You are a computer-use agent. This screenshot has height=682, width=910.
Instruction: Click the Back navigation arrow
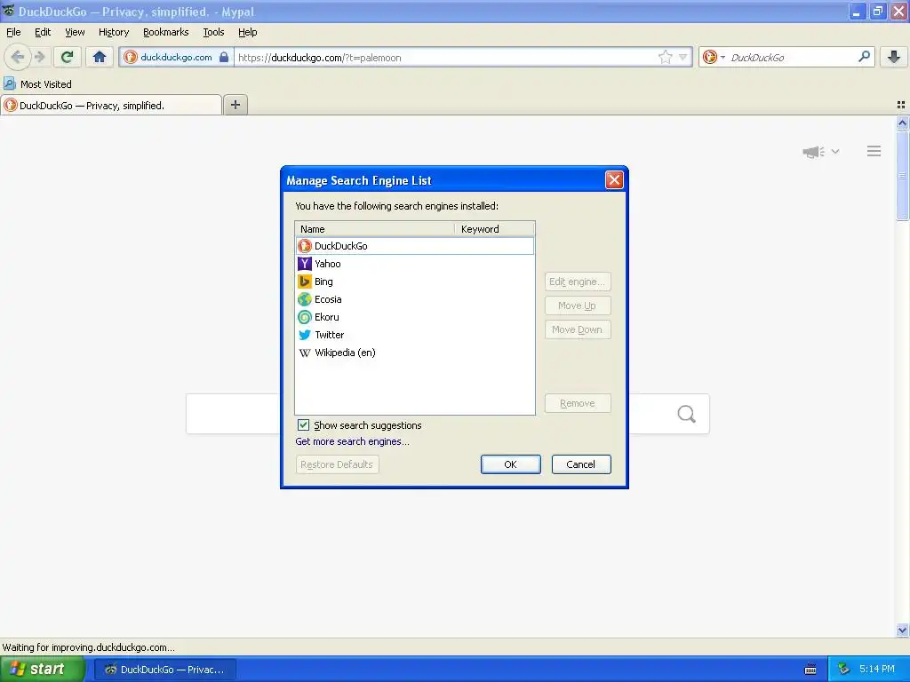(18, 57)
